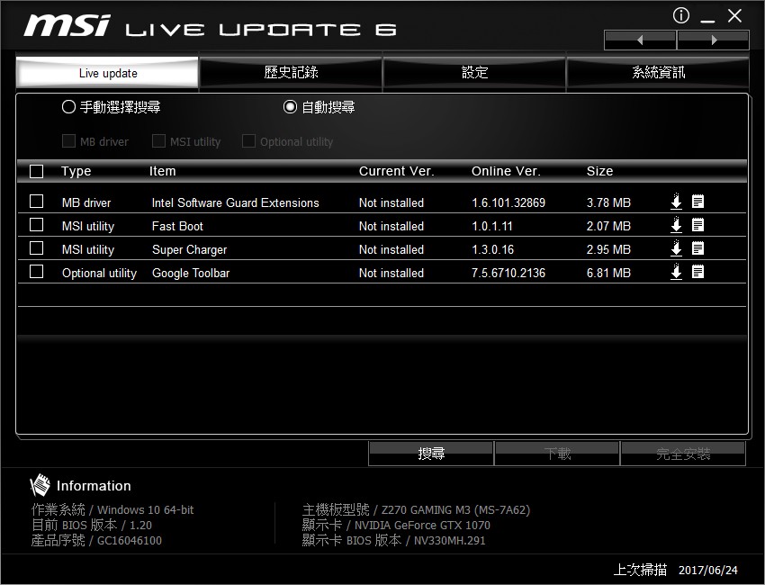The width and height of the screenshot is (765, 585).
Task: Open info notes for Intel Software Guard Extensions
Action: point(697,202)
